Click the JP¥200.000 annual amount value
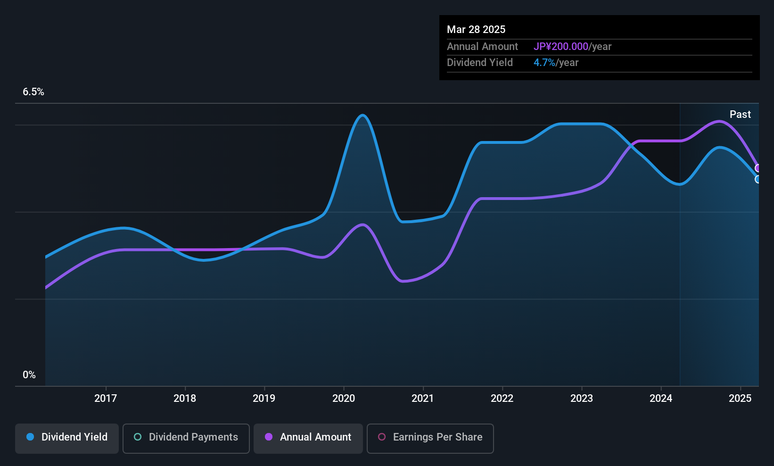This screenshot has width=774, height=466. [560, 47]
